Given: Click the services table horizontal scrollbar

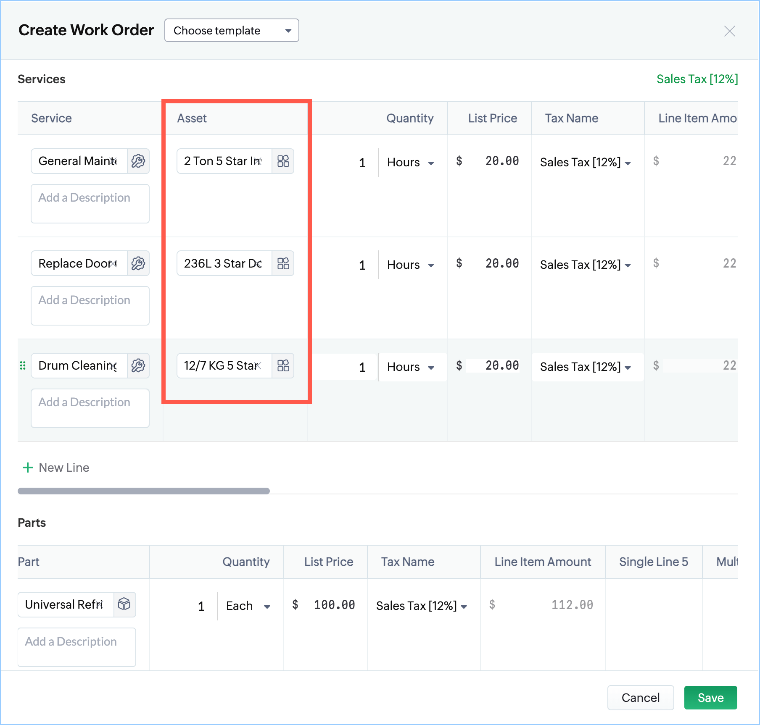Looking at the screenshot, I should pos(143,491).
